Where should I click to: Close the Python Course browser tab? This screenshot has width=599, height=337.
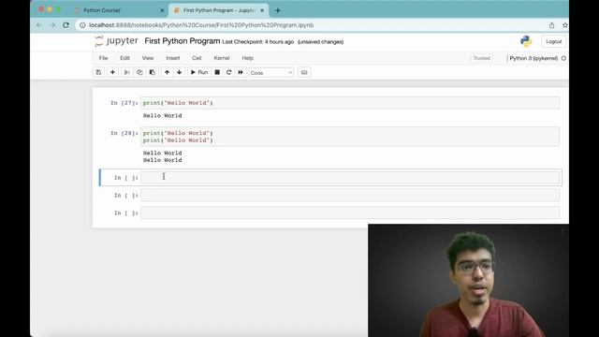162,10
